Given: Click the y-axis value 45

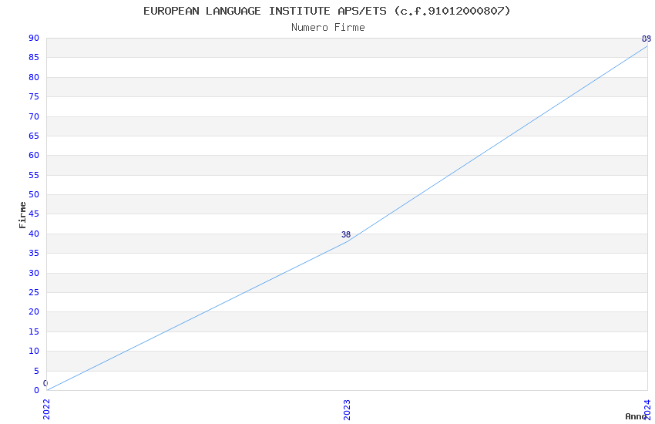Looking at the screenshot, I should [x=34, y=214].
